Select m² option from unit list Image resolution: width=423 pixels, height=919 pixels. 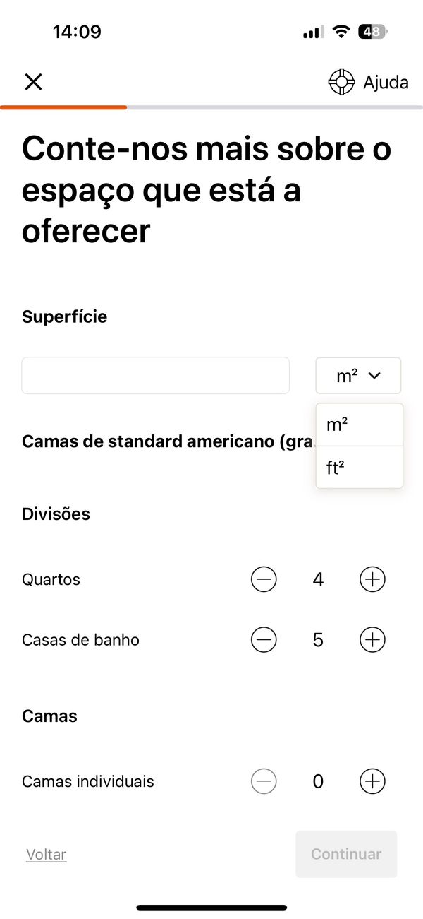click(x=359, y=425)
